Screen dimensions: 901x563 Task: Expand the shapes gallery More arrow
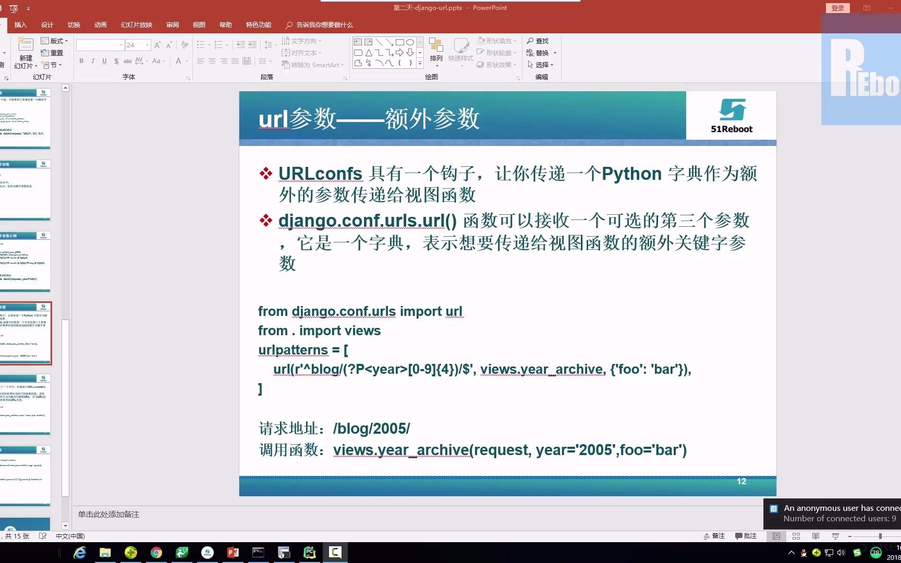[420, 64]
